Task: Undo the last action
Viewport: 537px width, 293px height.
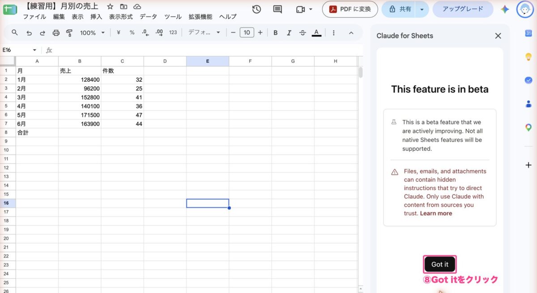Action: [x=29, y=33]
